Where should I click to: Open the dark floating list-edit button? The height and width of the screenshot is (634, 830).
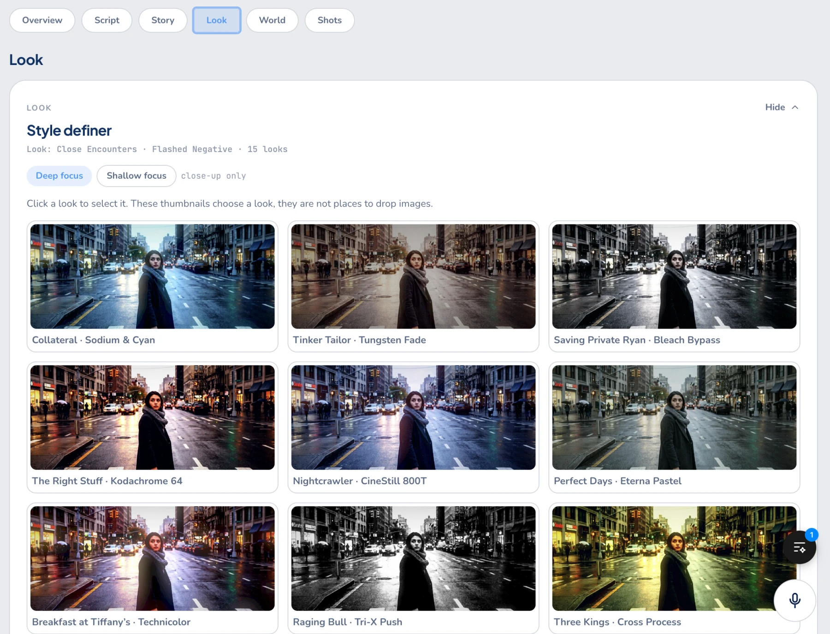tap(799, 547)
